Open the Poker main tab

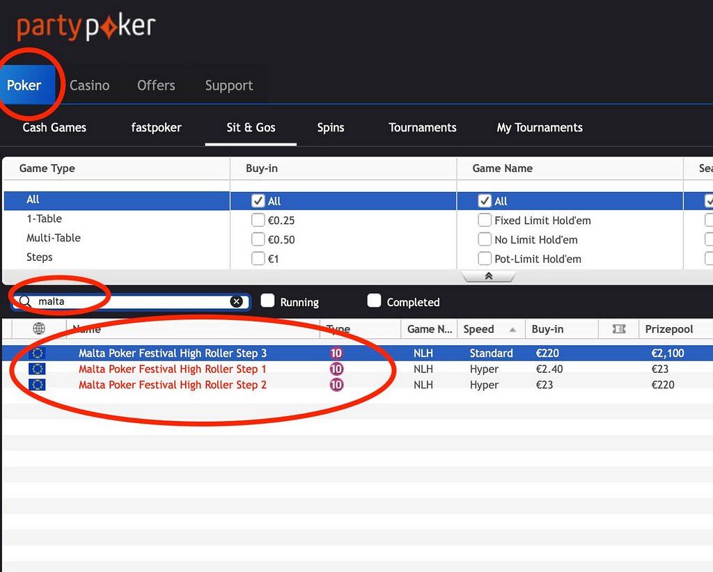coord(27,85)
